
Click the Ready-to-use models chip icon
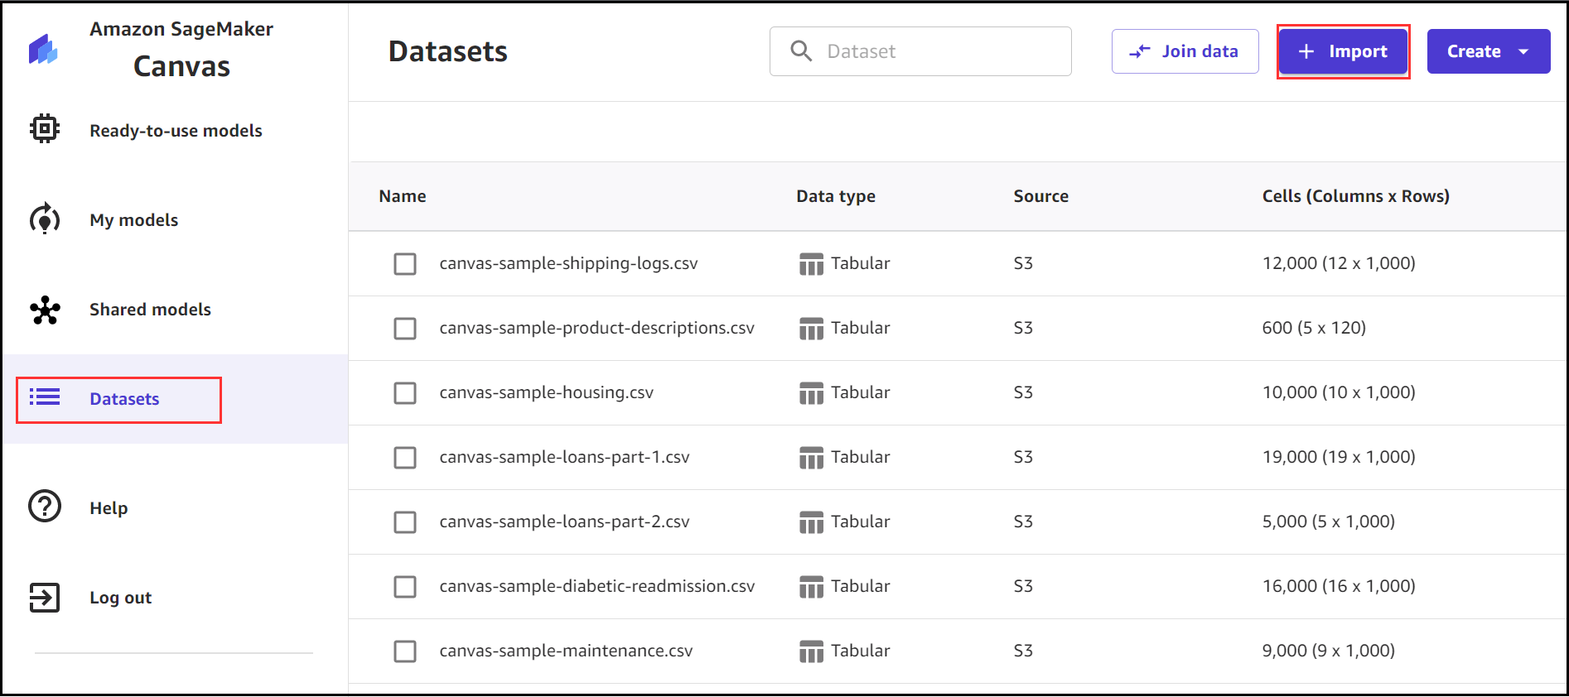(45, 129)
